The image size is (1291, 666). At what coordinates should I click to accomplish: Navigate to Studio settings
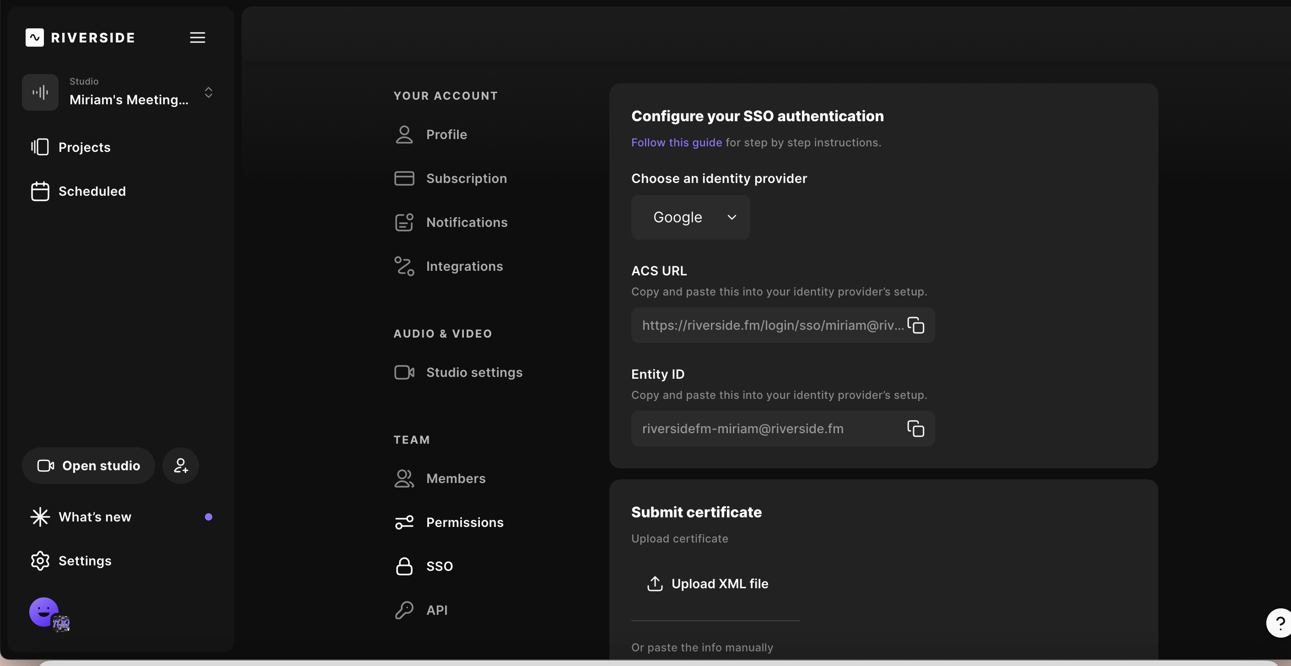473,372
